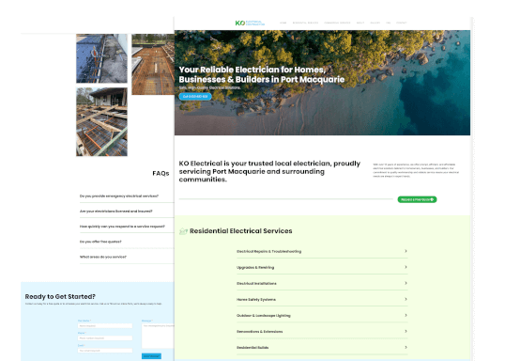Click the 'Electrical Installations' service label

[x=256, y=284]
